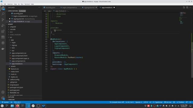Open Explorer panel More Actions ellipsis
The width and height of the screenshot is (193, 108).
coord(39,7)
